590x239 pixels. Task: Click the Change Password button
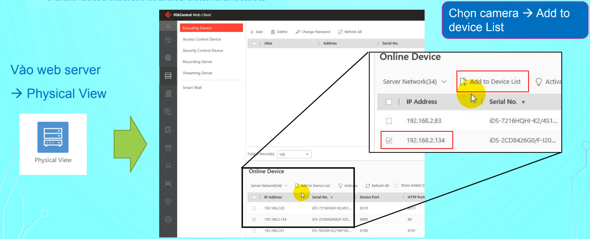click(313, 32)
